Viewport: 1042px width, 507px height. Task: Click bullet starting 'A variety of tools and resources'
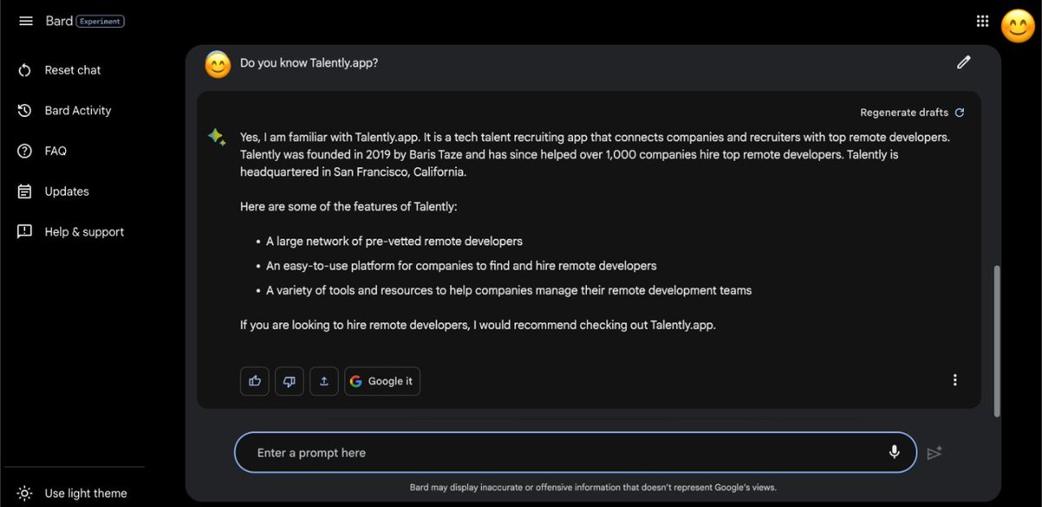pyautogui.click(x=509, y=290)
